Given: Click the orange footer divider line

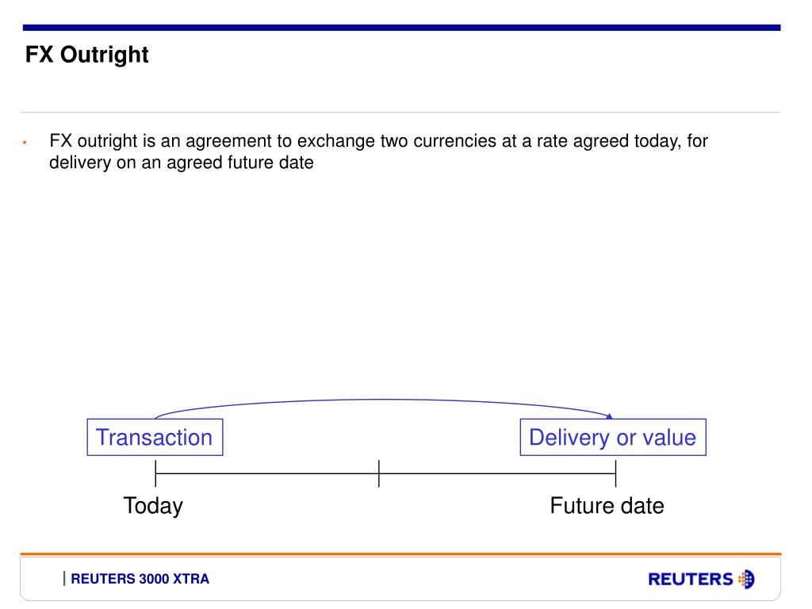Looking at the screenshot, I should [x=400, y=554].
